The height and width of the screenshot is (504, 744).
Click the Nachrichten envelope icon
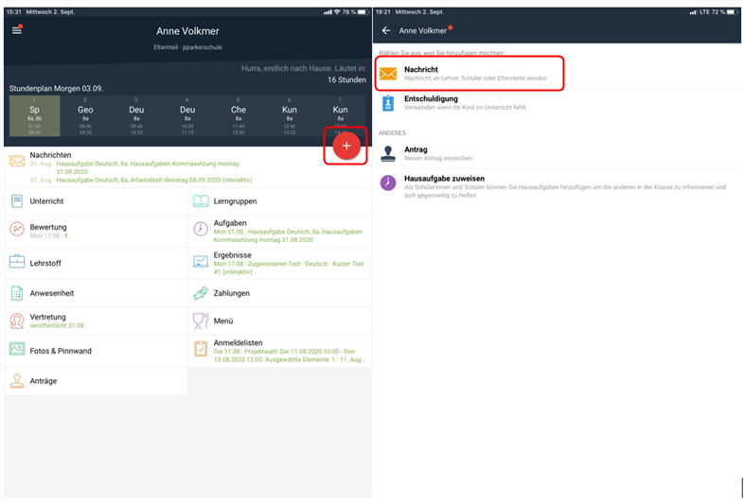[17, 161]
